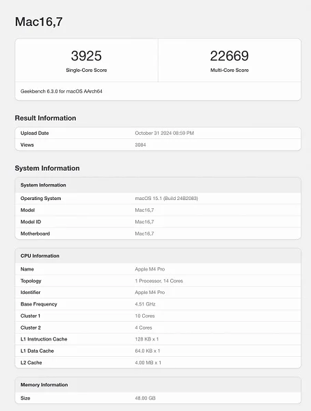Select the Memory Size 48.00 GB value
The height and width of the screenshot is (411, 311).
(x=145, y=398)
